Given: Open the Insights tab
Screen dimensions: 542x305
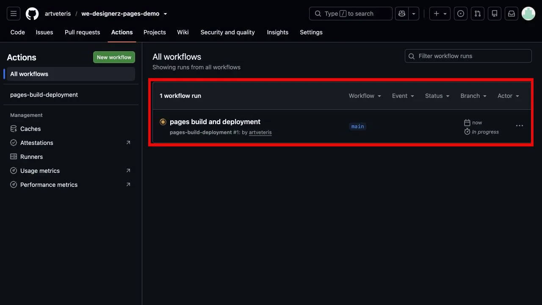Looking at the screenshot, I should coord(278,32).
